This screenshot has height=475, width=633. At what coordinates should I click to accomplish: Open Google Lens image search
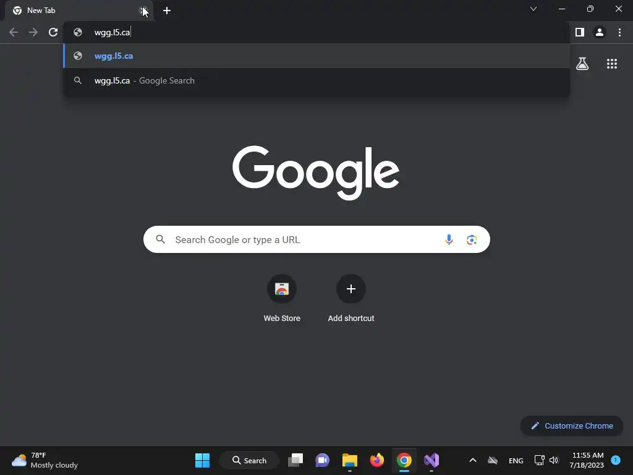pyautogui.click(x=472, y=239)
